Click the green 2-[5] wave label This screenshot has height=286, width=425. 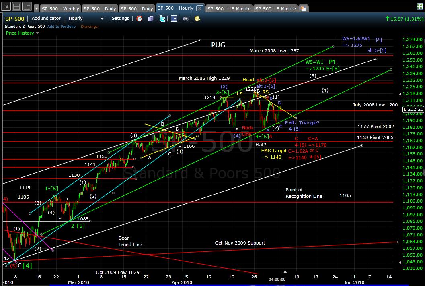click(78, 226)
